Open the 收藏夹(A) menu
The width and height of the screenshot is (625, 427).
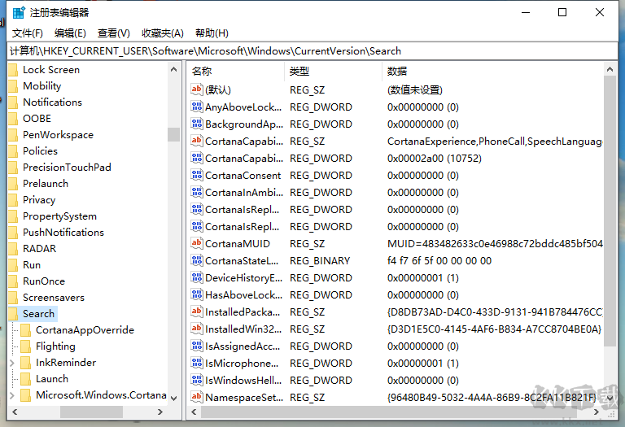click(162, 33)
